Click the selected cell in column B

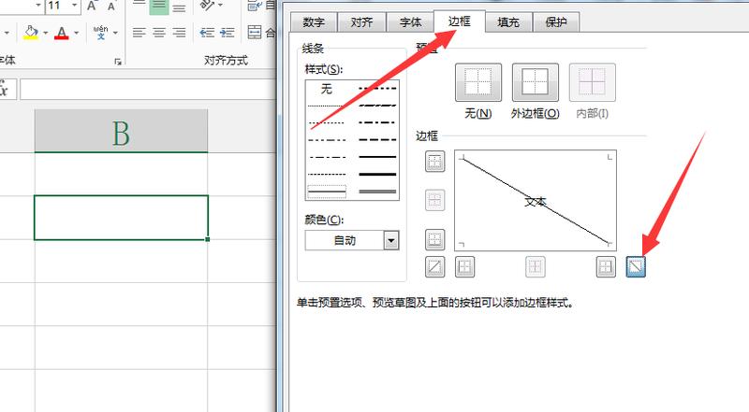click(122, 218)
